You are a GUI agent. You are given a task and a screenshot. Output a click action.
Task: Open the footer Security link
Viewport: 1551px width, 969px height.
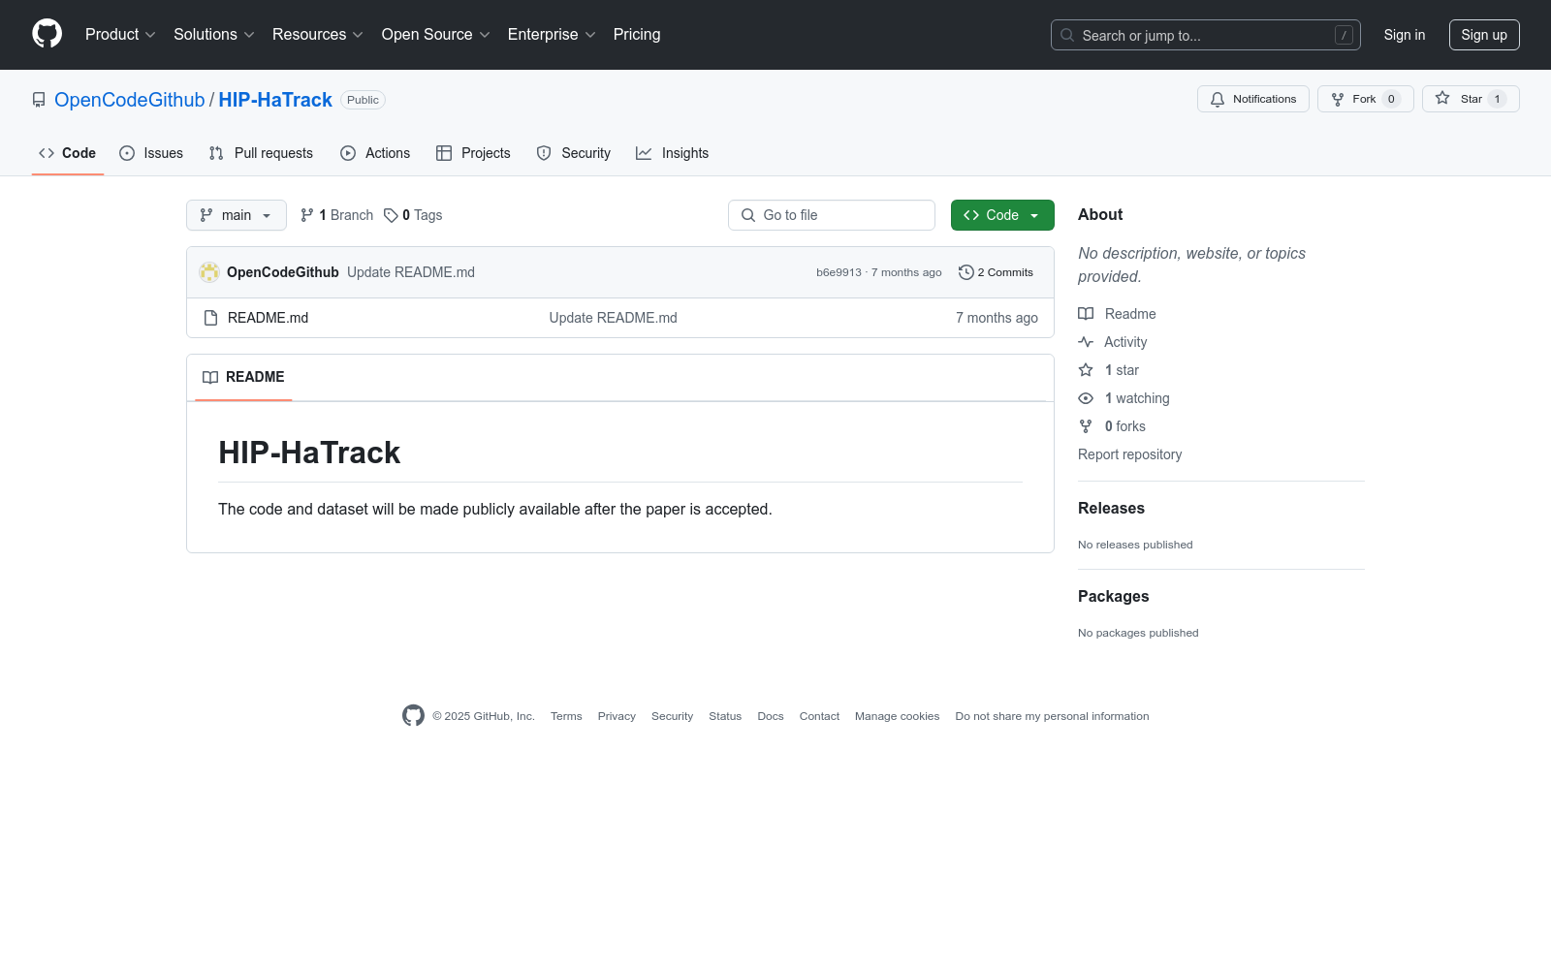672,716
